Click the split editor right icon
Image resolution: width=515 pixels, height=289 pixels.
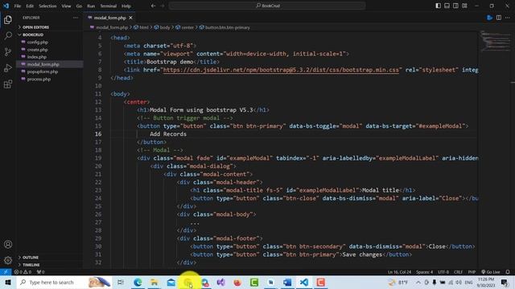499,18
